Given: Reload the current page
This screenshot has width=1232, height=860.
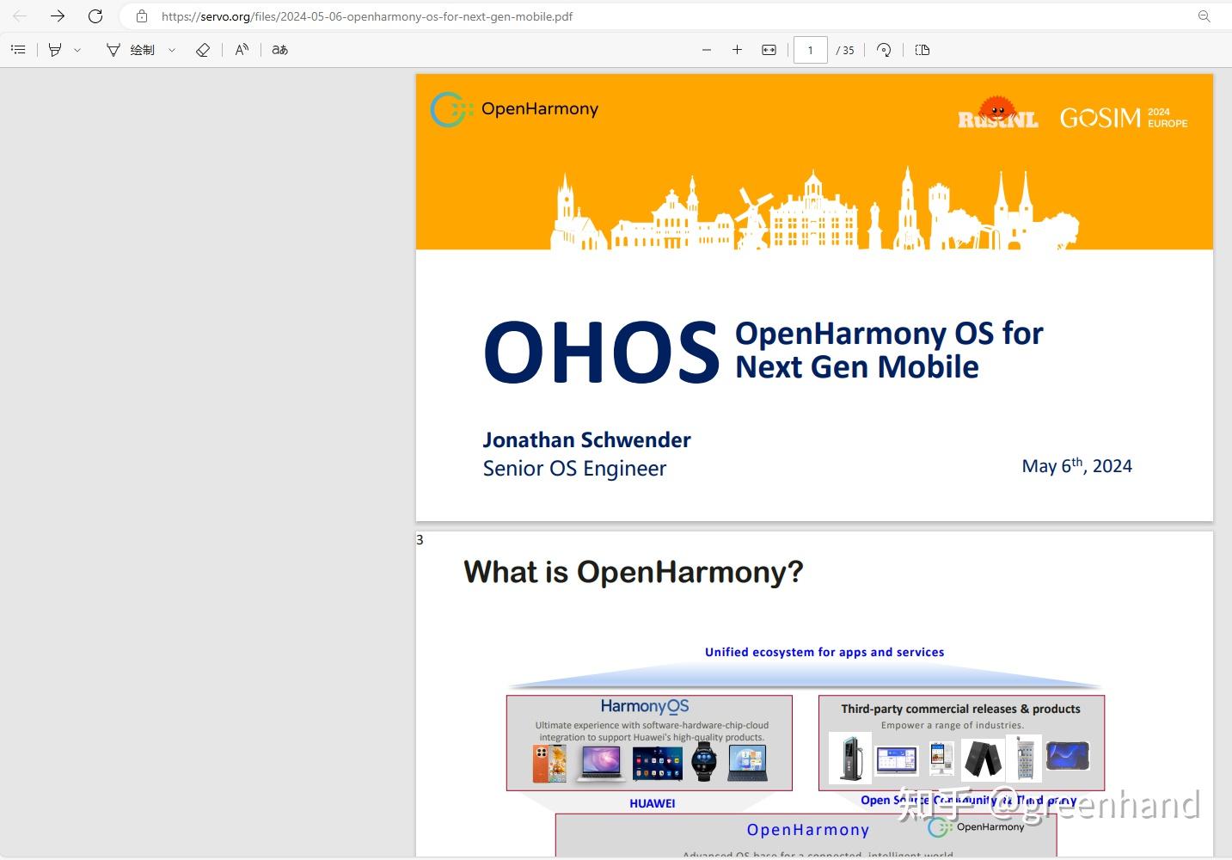Looking at the screenshot, I should pos(95,15).
